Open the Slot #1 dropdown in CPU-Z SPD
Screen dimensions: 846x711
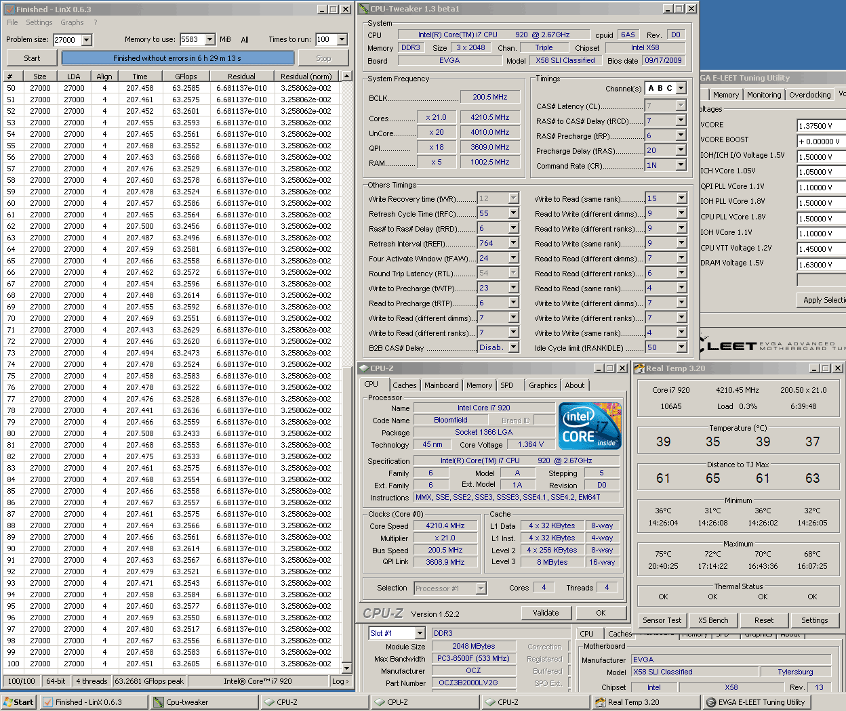420,633
